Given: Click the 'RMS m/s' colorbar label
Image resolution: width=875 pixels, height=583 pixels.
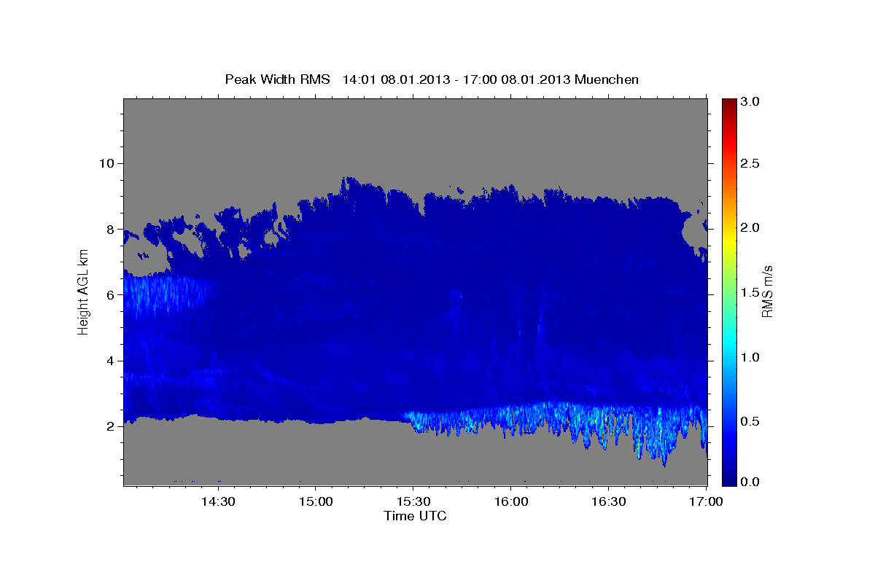Looking at the screenshot, I should point(767,292).
